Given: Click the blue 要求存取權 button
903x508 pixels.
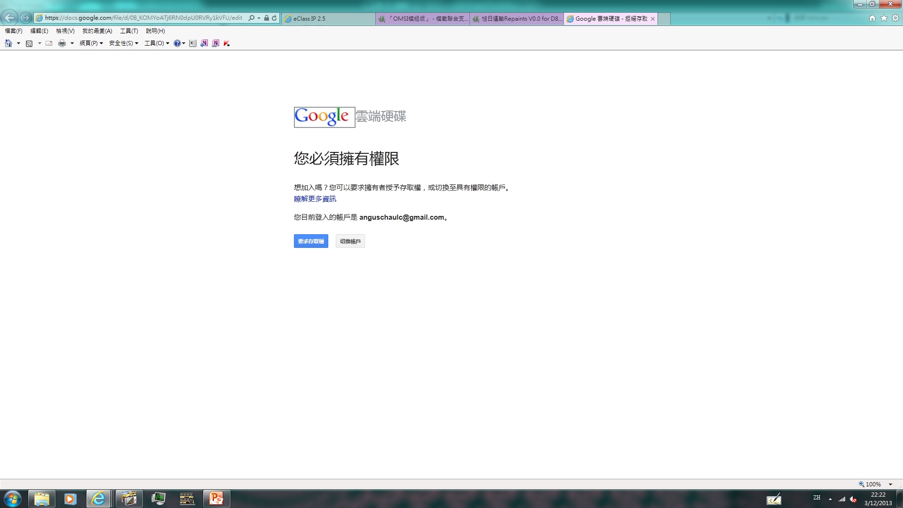Looking at the screenshot, I should click(311, 241).
